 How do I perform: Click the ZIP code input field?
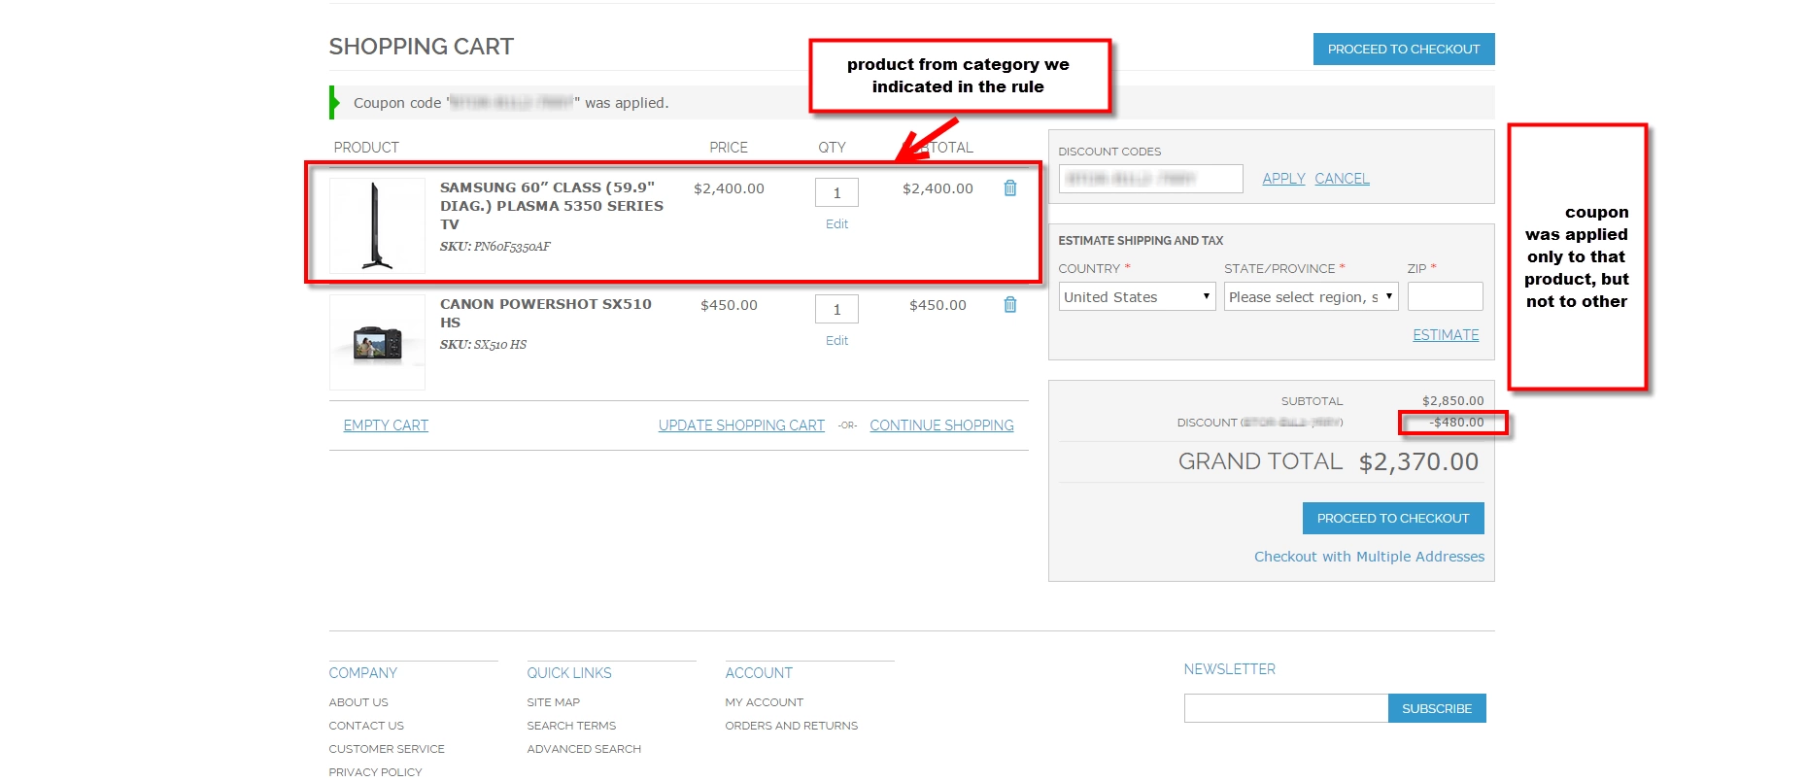coord(1446,297)
